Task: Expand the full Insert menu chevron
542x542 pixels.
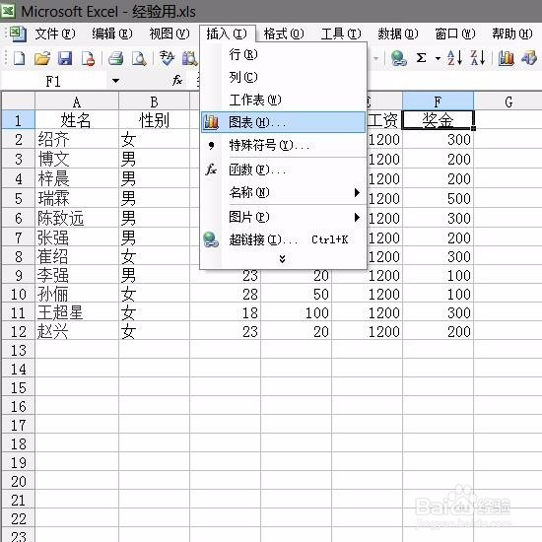Action: click(x=282, y=259)
